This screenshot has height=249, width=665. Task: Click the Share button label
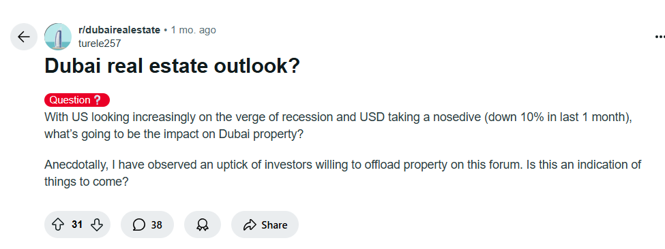[x=274, y=225]
